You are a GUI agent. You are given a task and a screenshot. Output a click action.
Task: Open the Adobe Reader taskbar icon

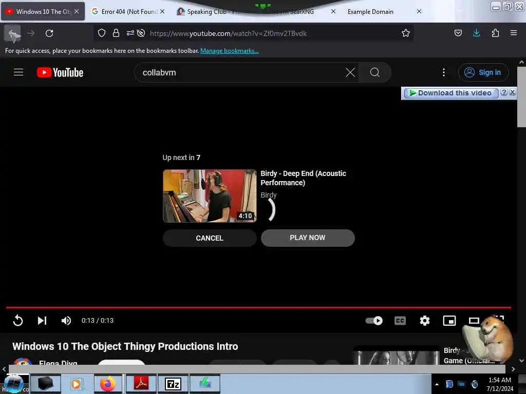pyautogui.click(x=141, y=384)
